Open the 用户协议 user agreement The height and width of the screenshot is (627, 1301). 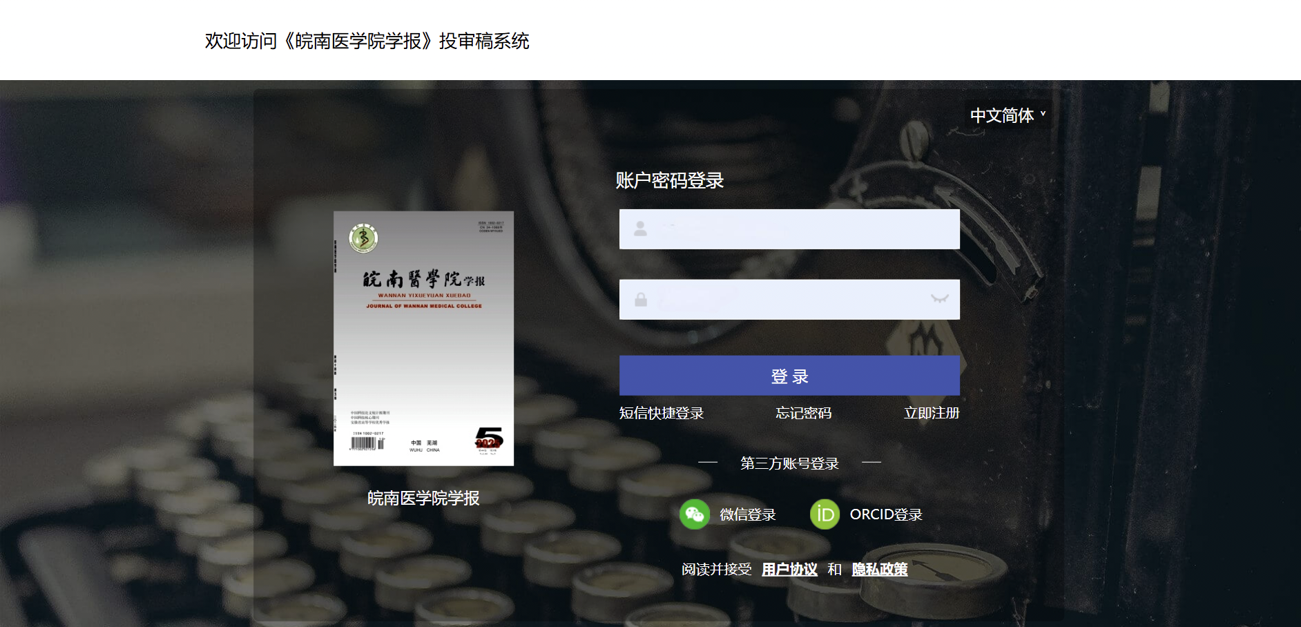tap(789, 569)
